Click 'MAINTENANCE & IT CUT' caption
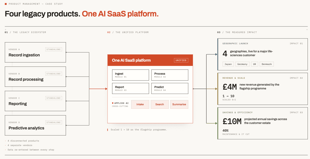The image size is (310, 159). pos(236,134)
